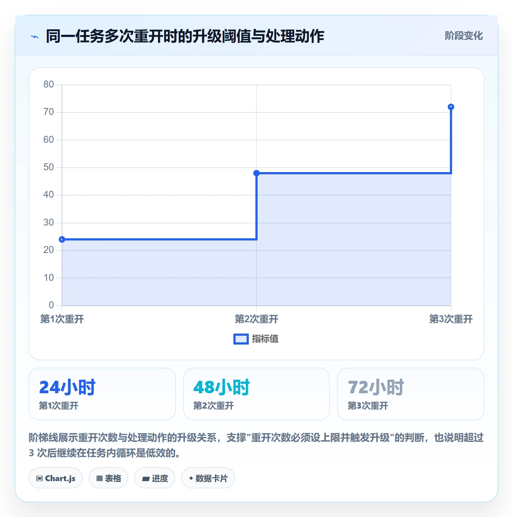The width and height of the screenshot is (513, 517).
Task: Click the y-axis value 20
Action: [x=48, y=250]
